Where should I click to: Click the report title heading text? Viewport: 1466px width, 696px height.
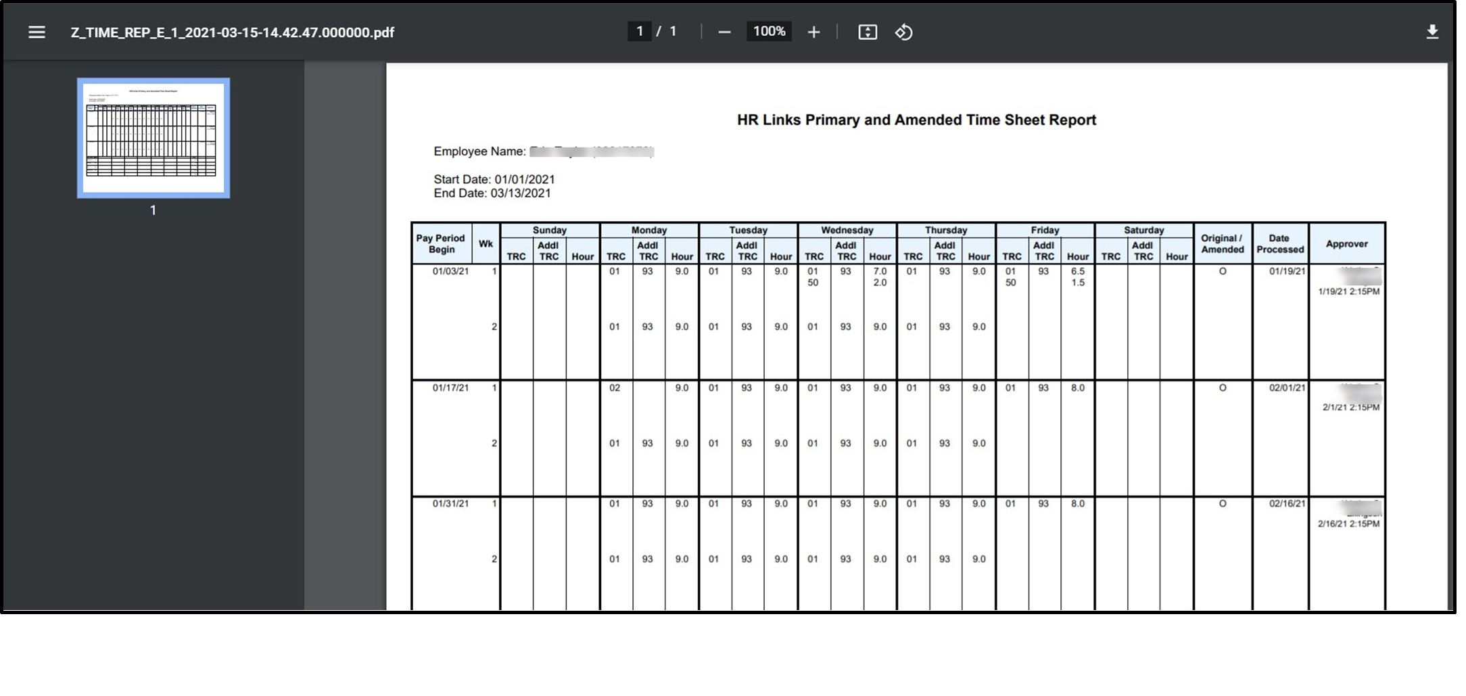pyautogui.click(x=916, y=120)
